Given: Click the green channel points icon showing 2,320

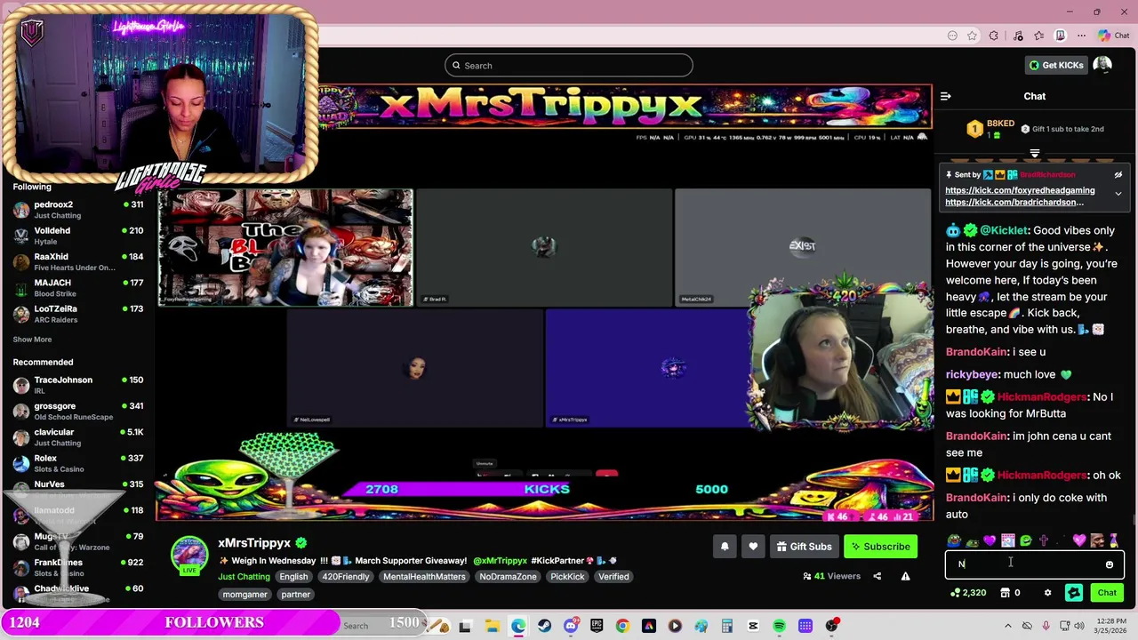Looking at the screenshot, I should pyautogui.click(x=955, y=593).
